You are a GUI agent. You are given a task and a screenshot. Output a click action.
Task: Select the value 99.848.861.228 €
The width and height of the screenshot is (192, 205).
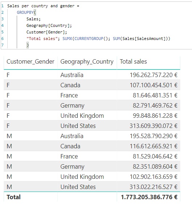coord(155,116)
